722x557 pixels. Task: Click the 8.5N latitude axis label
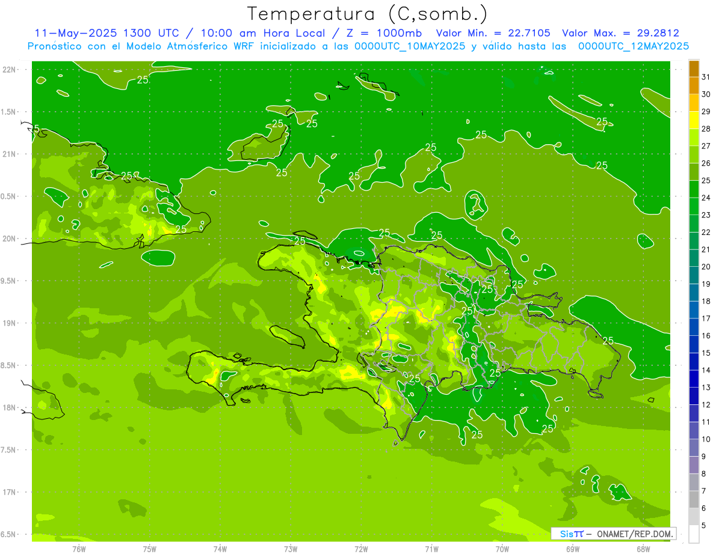(9, 365)
